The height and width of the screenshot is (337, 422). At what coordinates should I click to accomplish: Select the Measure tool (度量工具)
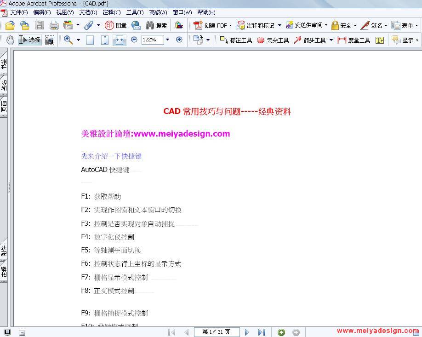[x=354, y=40]
